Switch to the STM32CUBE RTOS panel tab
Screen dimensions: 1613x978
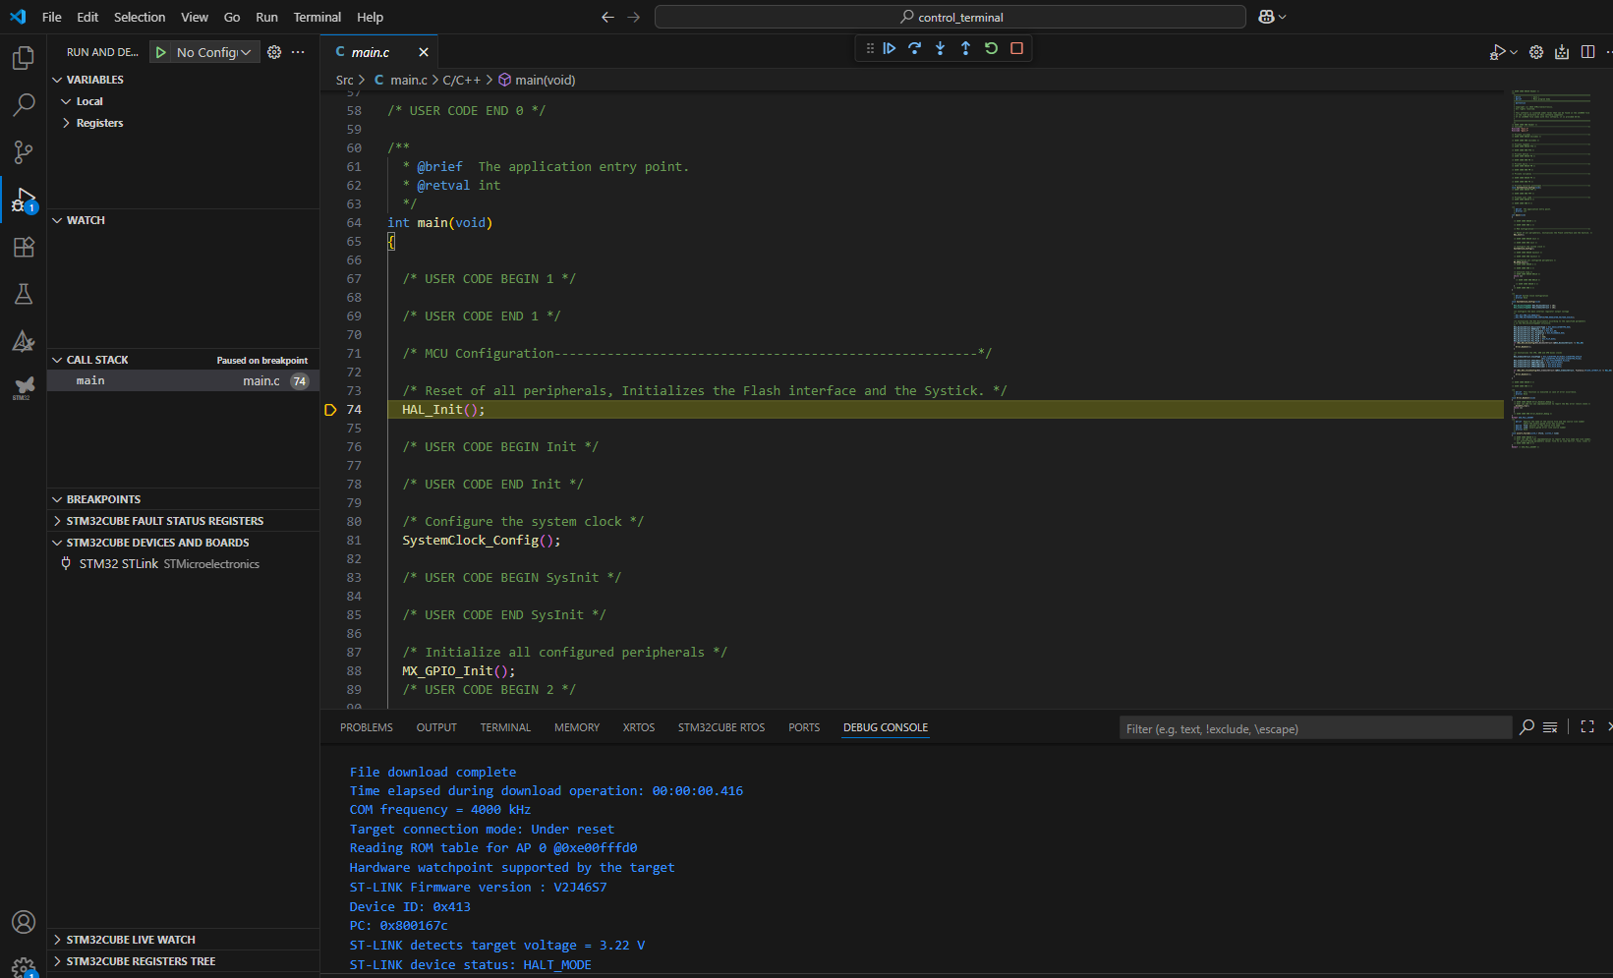pyautogui.click(x=721, y=727)
